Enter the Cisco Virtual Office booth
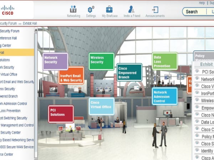Viewport: 214px width, 160px height. point(102,106)
